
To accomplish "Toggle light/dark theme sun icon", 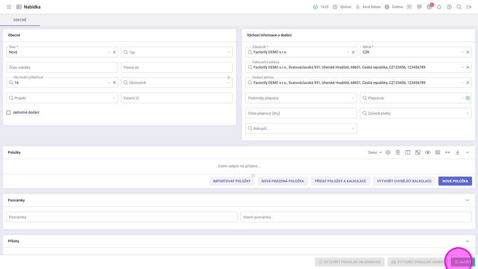I will point(409,7).
